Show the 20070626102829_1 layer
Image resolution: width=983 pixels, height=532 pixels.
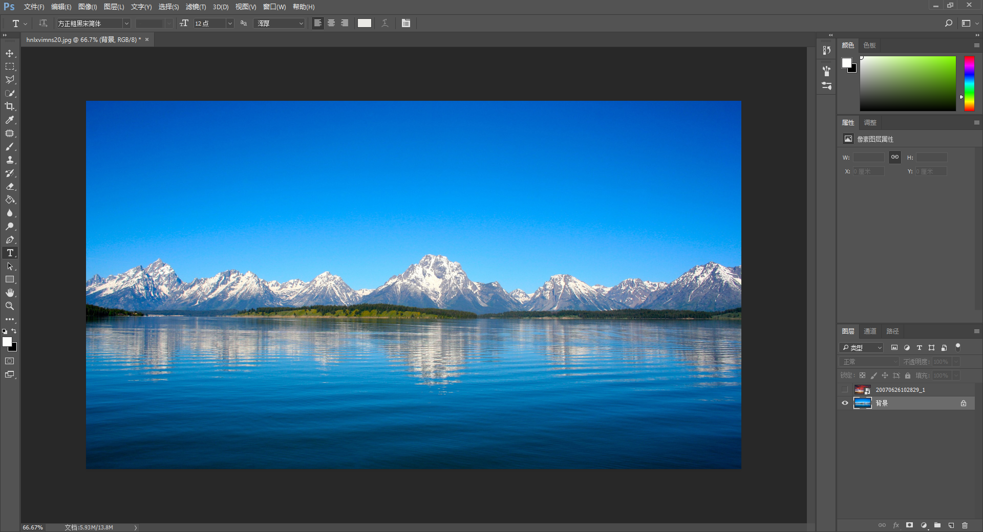[845, 390]
